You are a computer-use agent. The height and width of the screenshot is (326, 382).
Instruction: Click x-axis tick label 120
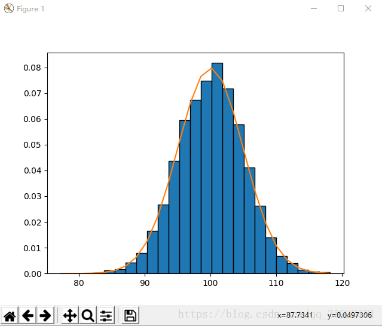343,283
